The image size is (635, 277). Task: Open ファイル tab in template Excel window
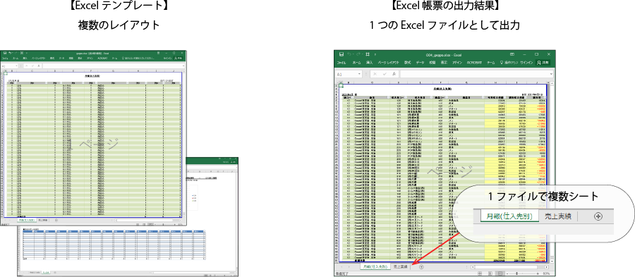click(x=5, y=59)
